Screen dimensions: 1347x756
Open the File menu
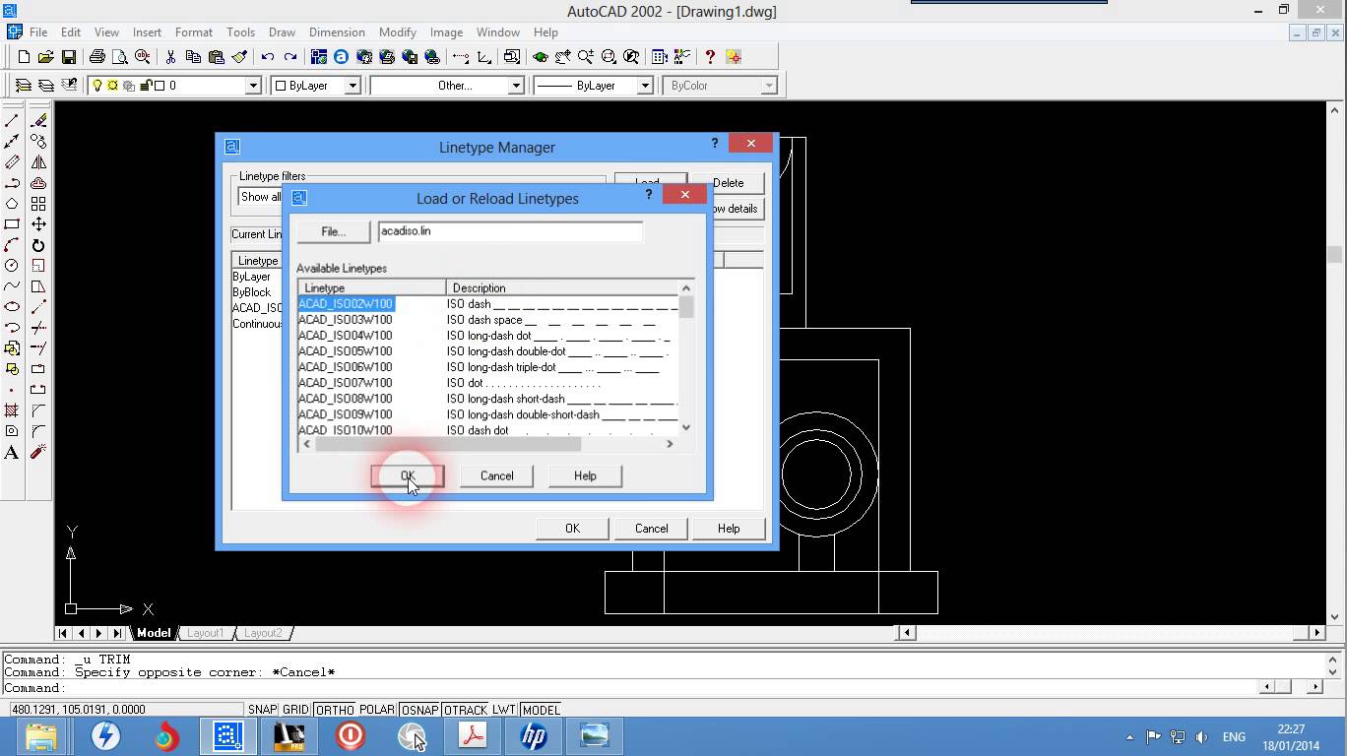tap(38, 32)
